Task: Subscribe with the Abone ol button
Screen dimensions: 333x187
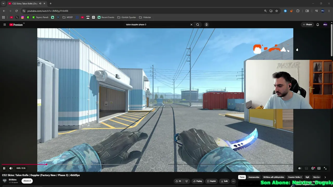Action: coord(27,181)
